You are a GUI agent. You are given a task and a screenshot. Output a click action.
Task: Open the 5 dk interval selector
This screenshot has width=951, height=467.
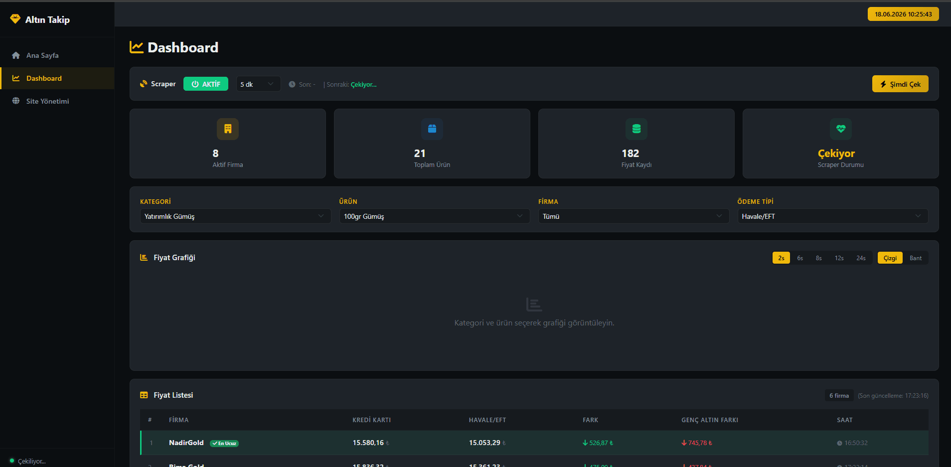click(258, 84)
